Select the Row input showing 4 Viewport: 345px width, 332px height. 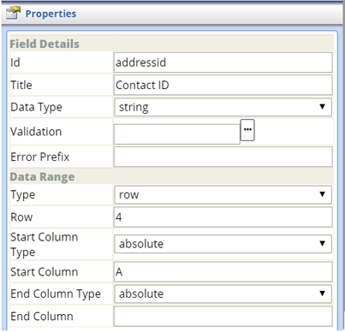(x=223, y=217)
